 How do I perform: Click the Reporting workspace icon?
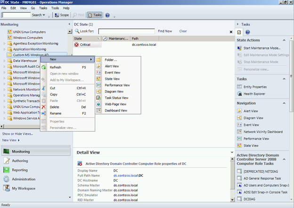7,170
